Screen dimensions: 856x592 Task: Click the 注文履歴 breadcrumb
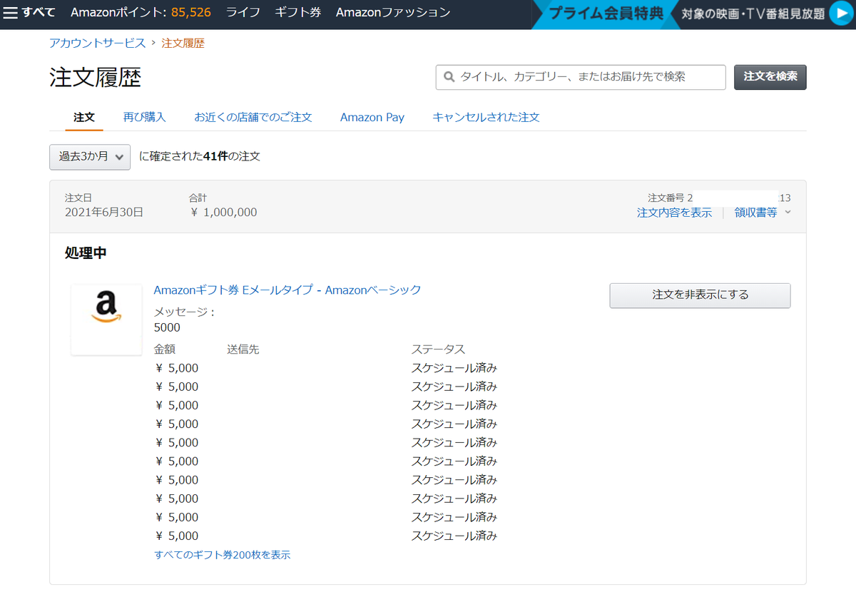(183, 43)
